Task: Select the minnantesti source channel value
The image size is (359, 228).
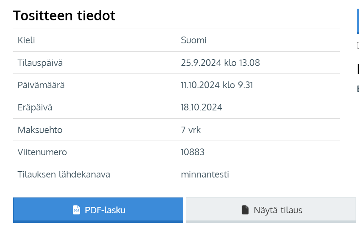Action: click(205, 174)
